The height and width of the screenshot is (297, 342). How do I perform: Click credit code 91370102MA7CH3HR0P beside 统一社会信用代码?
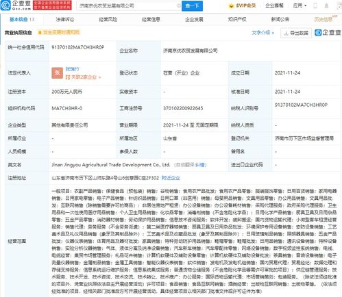(78, 47)
